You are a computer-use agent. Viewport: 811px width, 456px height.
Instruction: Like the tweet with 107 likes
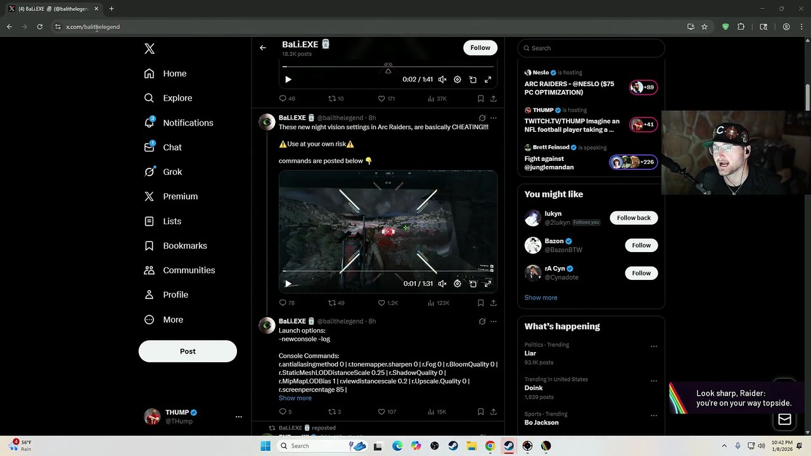(x=386, y=412)
